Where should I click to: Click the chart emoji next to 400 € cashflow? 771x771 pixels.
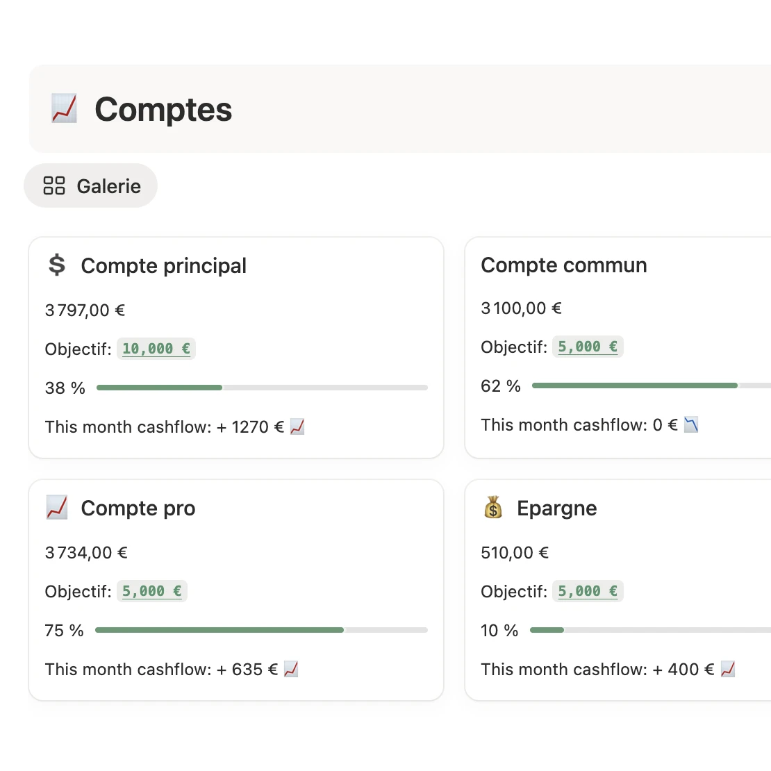tap(728, 669)
